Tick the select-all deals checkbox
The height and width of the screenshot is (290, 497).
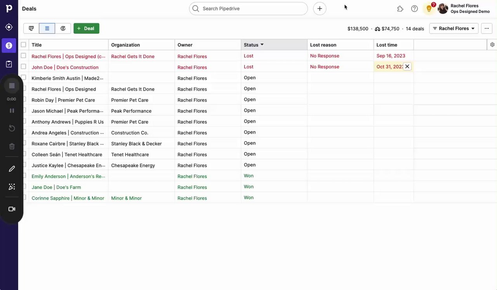click(23, 45)
